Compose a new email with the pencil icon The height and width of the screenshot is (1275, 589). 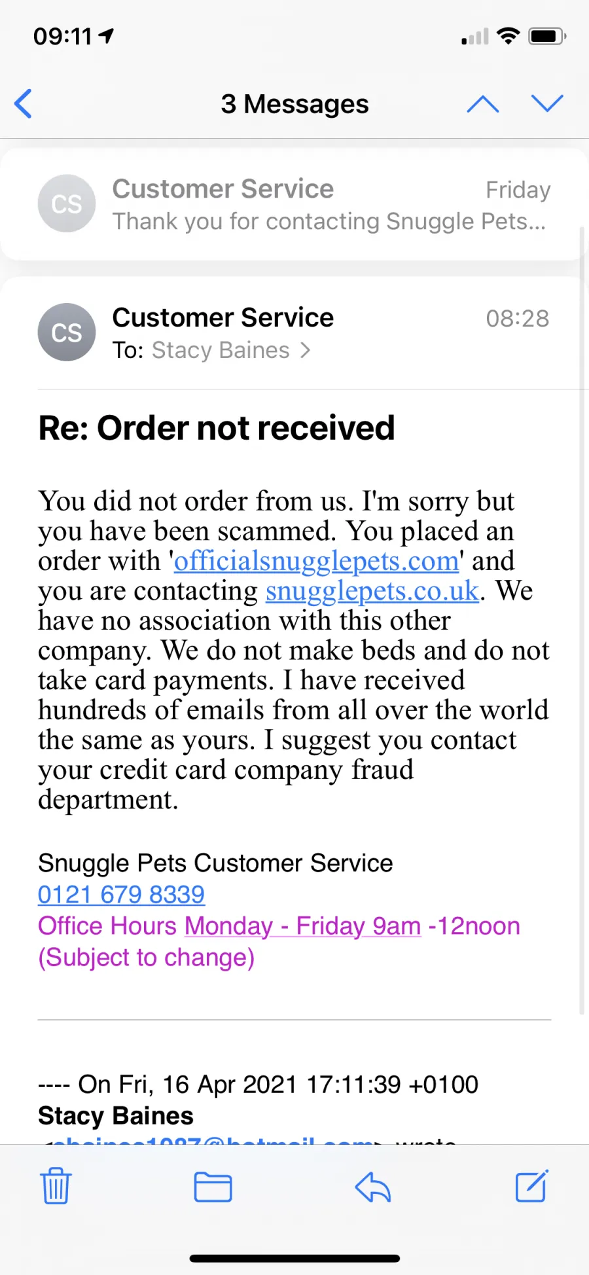coord(531,1186)
